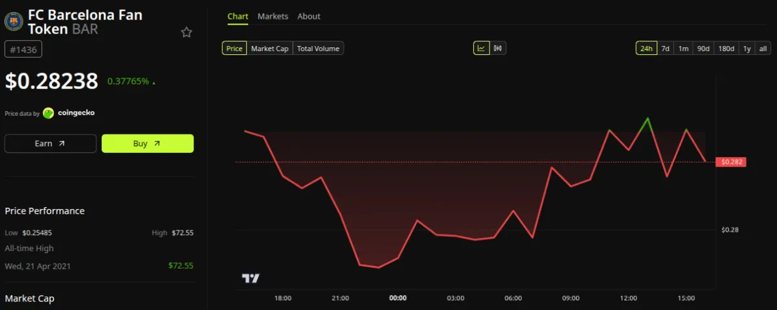777x310 pixels.
Task: Click the 18:00 time axis label
Action: tap(283, 298)
